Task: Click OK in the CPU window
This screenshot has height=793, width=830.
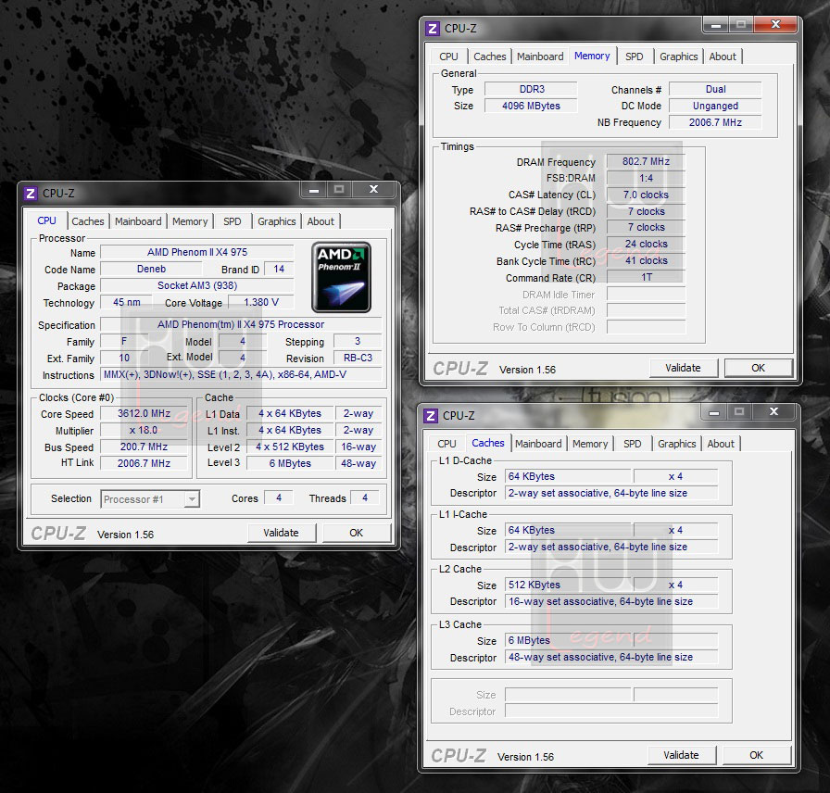Action: (357, 533)
